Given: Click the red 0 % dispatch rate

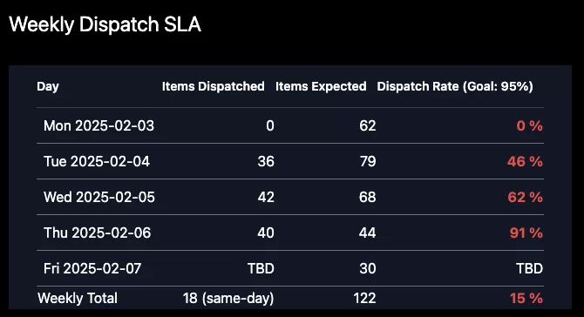Looking at the screenshot, I should pyautogui.click(x=530, y=125).
